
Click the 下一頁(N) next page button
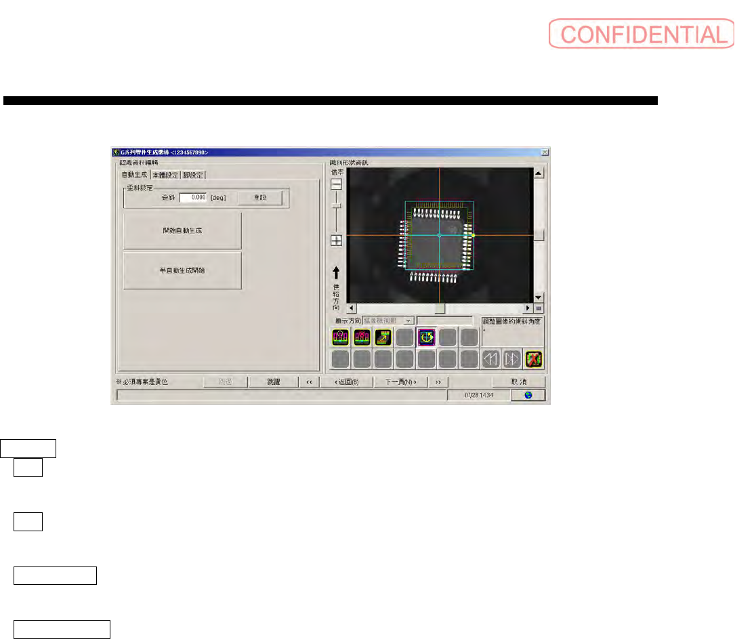tap(401, 382)
